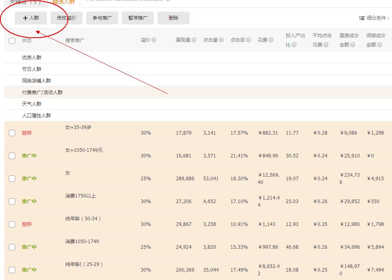Click the help icon beside 展现量 column
This screenshot has width=392, height=280.
195,40
